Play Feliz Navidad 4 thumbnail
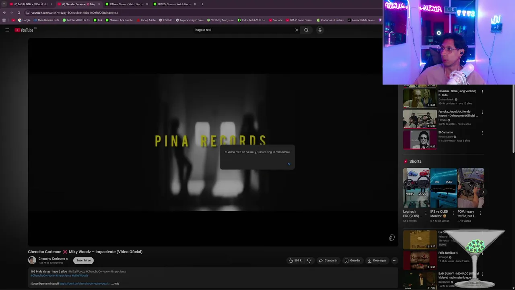Image resolution: width=515 pixels, height=290 pixels. coord(420,260)
